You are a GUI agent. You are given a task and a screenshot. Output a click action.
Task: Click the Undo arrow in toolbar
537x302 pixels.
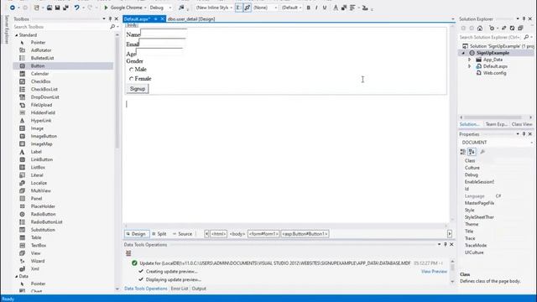[x=76, y=8]
